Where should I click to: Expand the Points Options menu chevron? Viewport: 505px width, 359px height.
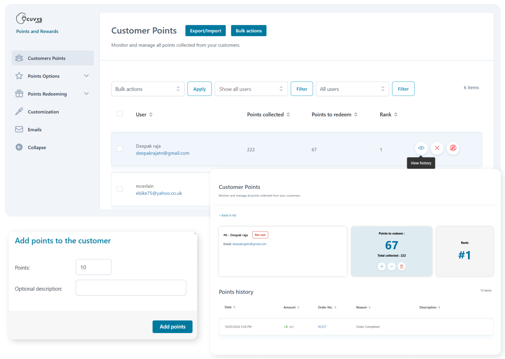pyautogui.click(x=86, y=76)
